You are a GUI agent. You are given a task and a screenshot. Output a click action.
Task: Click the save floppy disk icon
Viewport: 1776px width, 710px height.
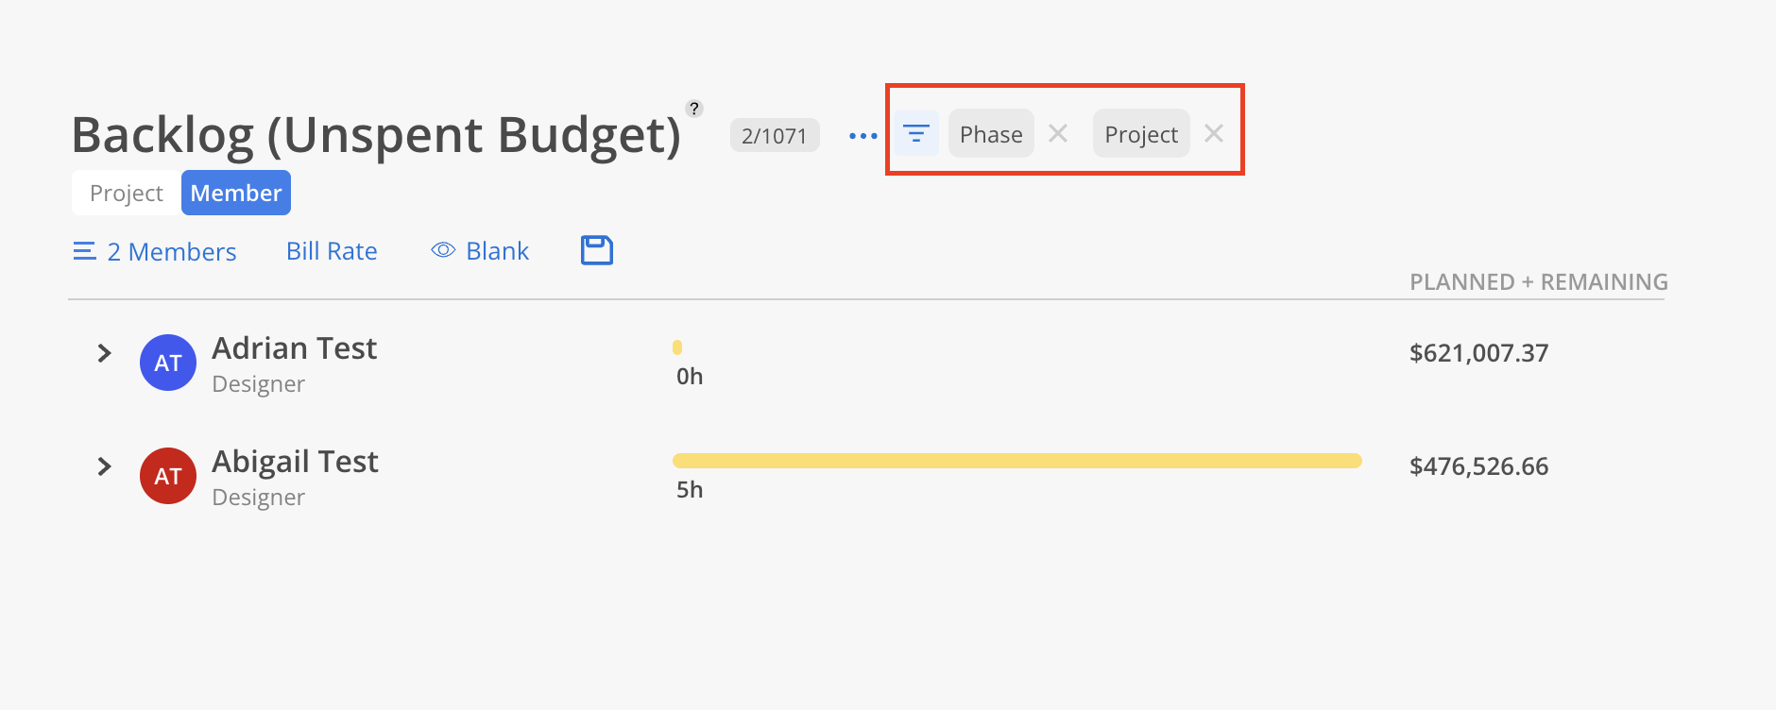point(596,250)
